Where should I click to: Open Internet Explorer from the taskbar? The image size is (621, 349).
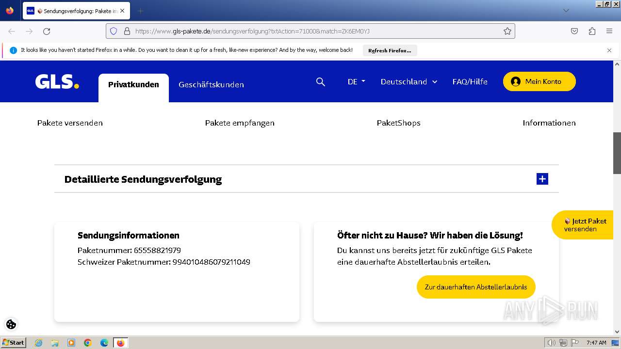point(38,343)
